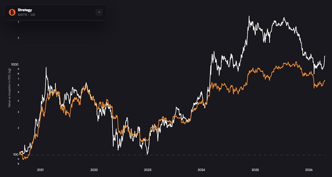
Task: Click the white line's highest peak near 2025
Action: click(249, 16)
